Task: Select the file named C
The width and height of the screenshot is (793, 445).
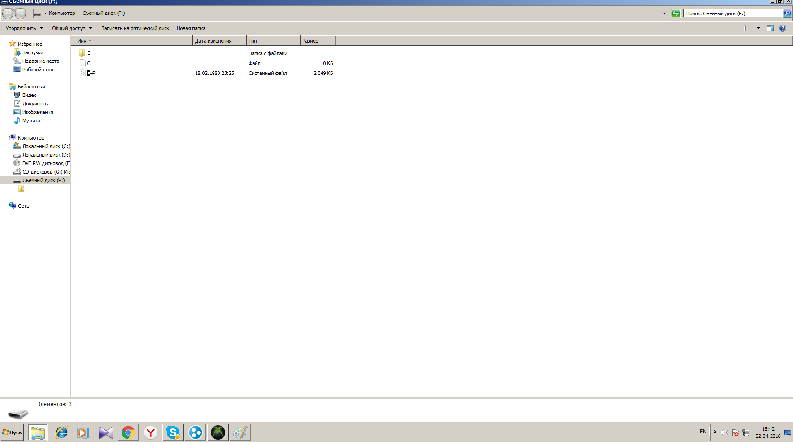Action: (x=89, y=63)
